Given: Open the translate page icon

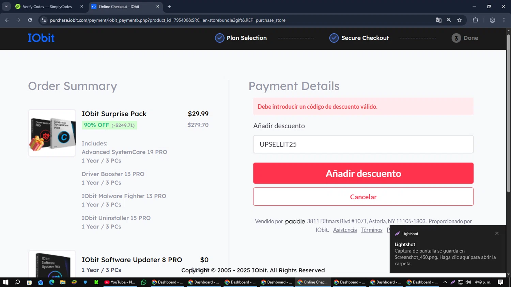Looking at the screenshot, I should (x=439, y=20).
